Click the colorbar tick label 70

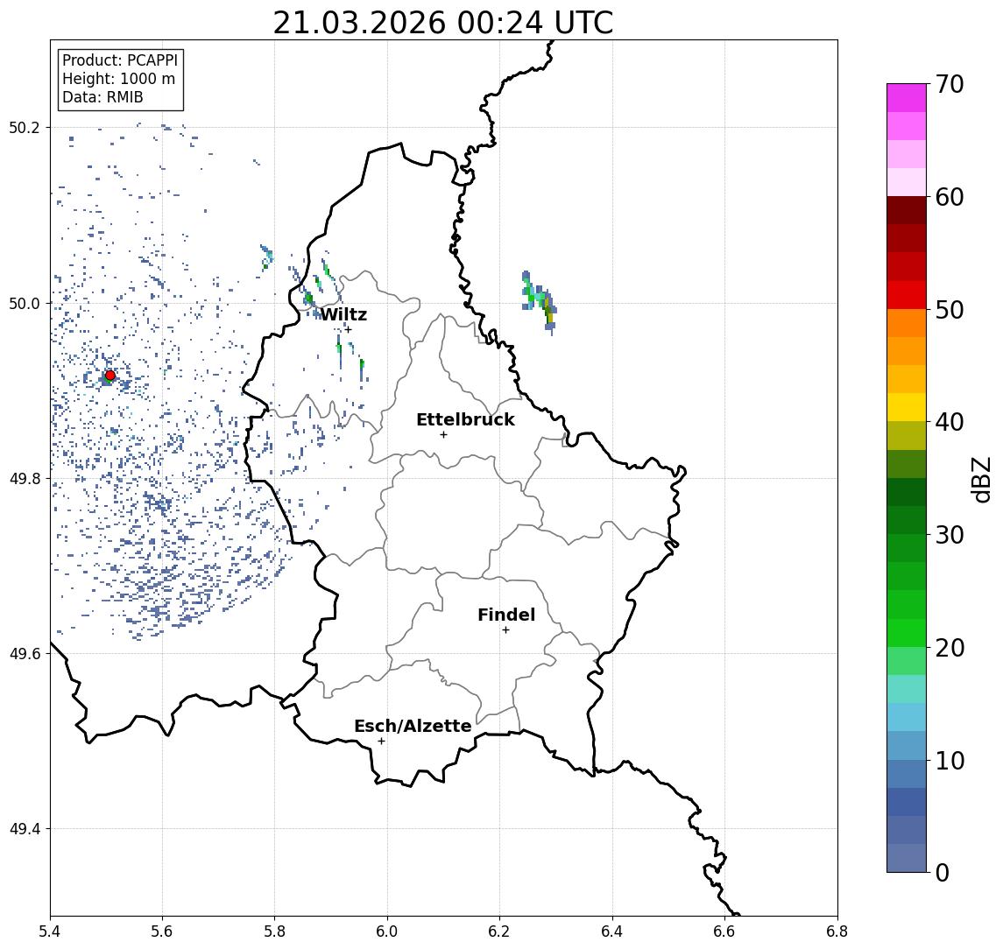click(949, 84)
